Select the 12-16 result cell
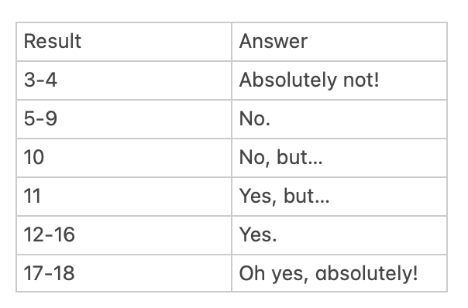468x308 pixels. (124, 235)
